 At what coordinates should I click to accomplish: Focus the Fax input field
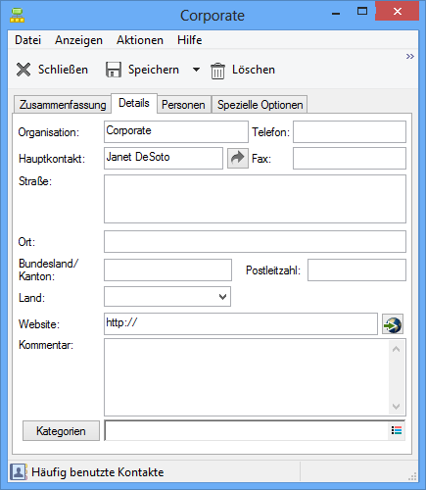point(350,159)
